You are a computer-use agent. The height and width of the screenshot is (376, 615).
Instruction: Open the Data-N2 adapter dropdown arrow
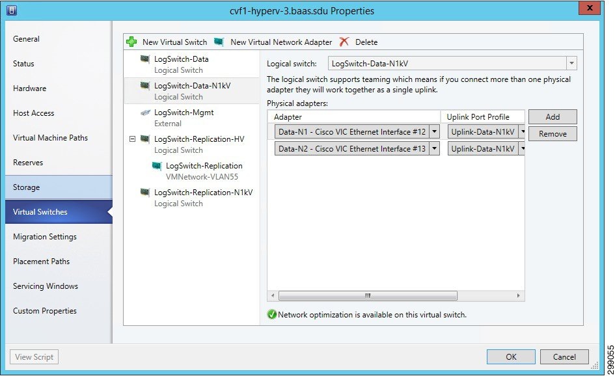434,148
